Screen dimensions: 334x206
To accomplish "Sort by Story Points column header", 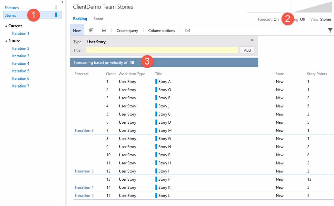I will (x=317, y=74).
